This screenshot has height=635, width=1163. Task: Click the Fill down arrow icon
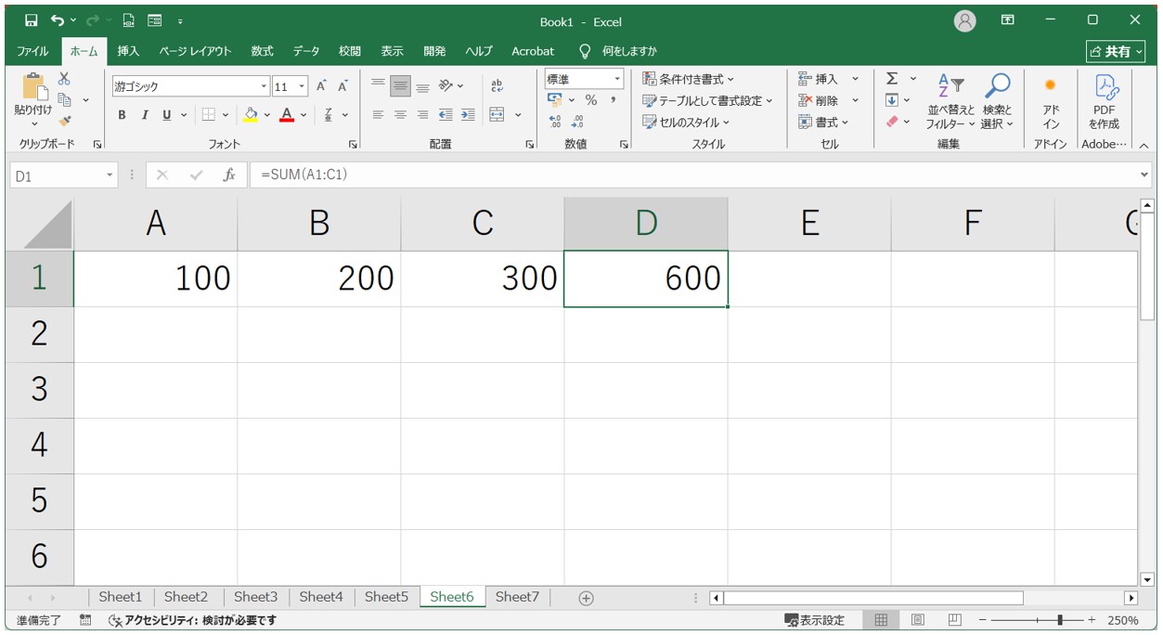[892, 100]
